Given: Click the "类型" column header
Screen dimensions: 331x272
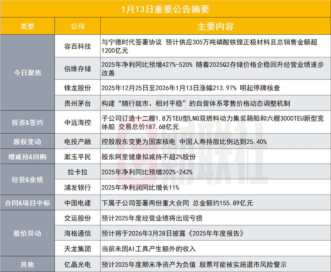Looking at the screenshot, I should click(x=27, y=26).
